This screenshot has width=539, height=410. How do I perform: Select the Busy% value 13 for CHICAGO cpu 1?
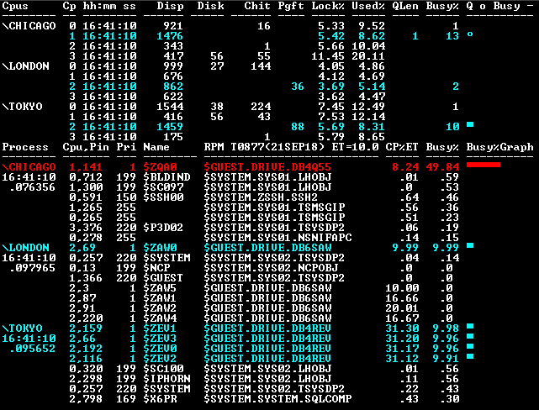tap(452, 36)
